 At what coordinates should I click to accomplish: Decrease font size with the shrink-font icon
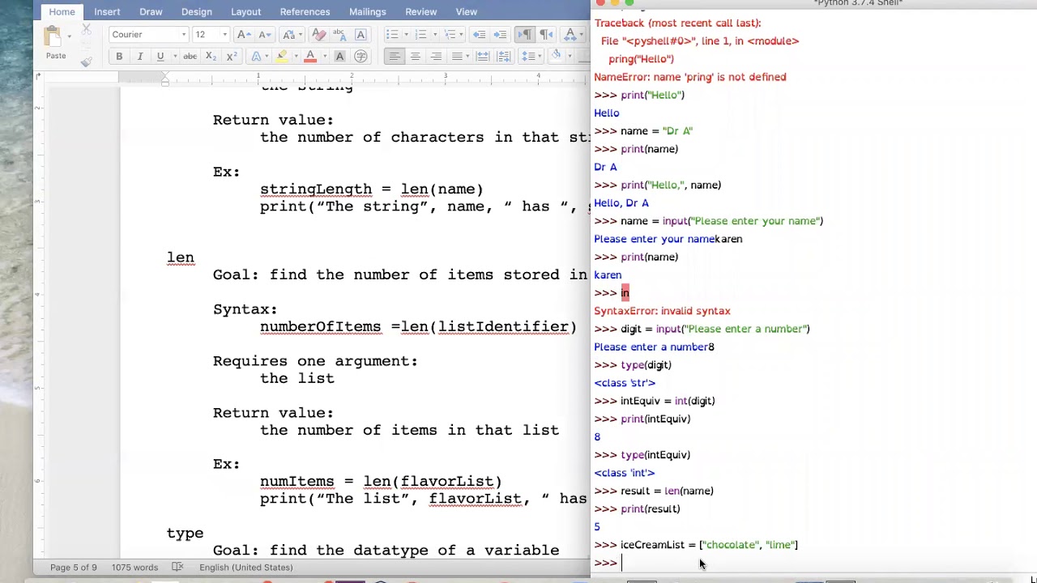click(264, 34)
